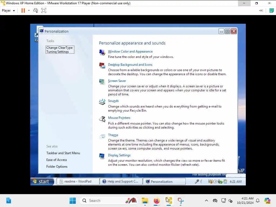
Task: Click the Mouse Pointers mouse icon
Action: [x=102, y=119]
